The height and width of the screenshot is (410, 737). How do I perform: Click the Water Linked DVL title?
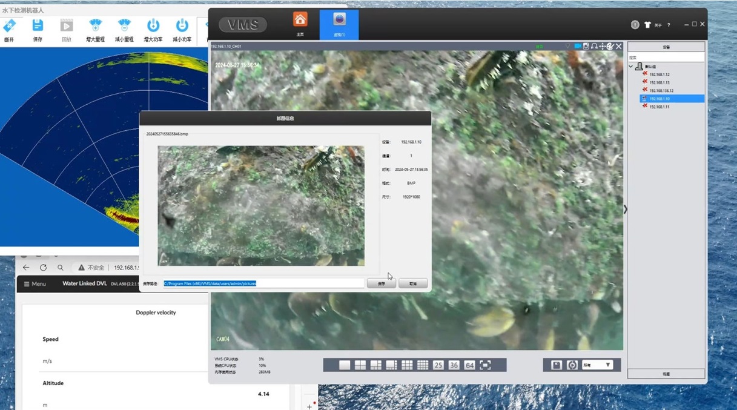click(x=84, y=283)
